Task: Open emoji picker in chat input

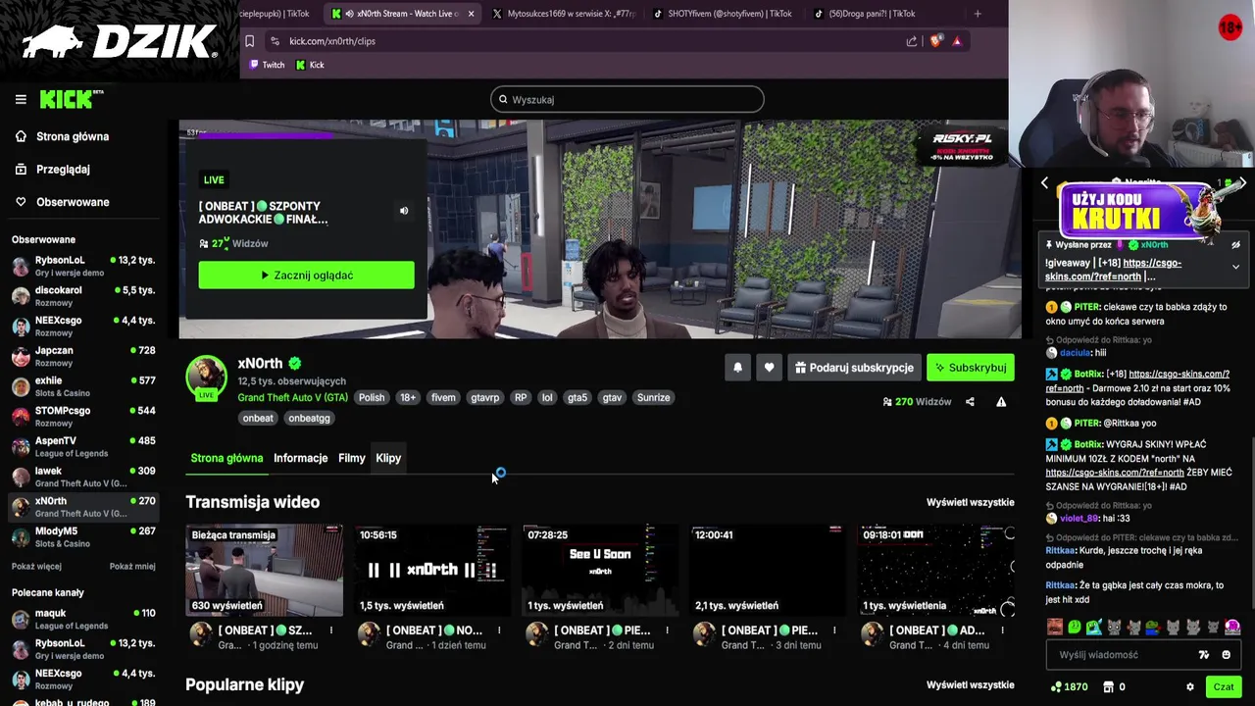Action: 1226,655
